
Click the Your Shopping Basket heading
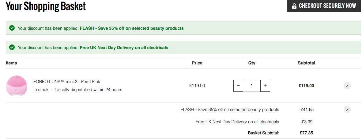click(x=46, y=6)
